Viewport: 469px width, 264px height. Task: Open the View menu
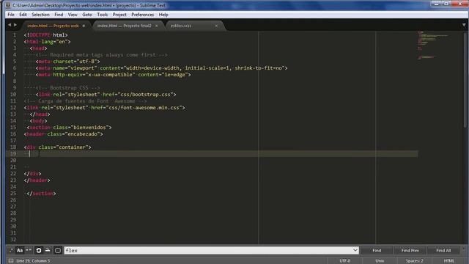pos(73,15)
